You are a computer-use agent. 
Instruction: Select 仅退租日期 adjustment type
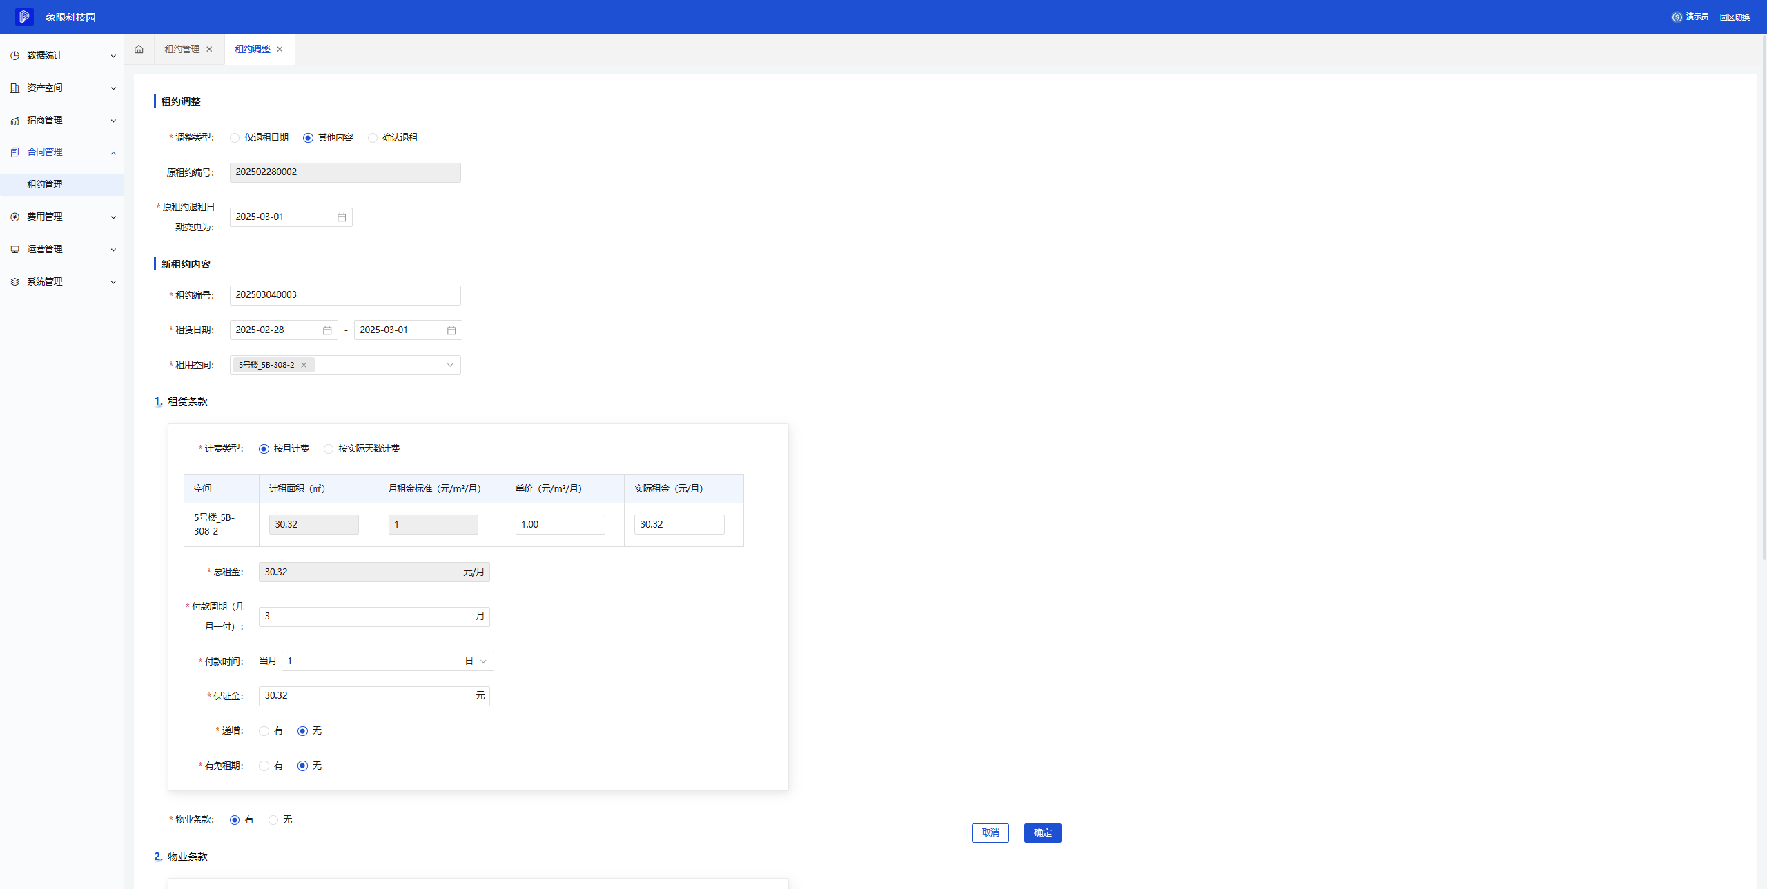click(235, 138)
